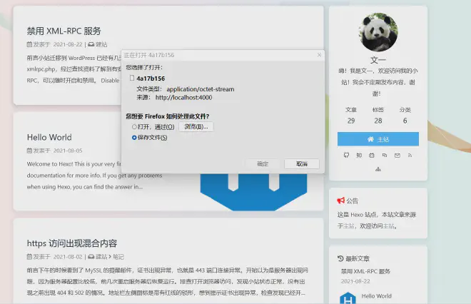This screenshot has height=304, width=471.
Task: Open the post 禁用 XML-RPC 服务
Action: point(64,31)
